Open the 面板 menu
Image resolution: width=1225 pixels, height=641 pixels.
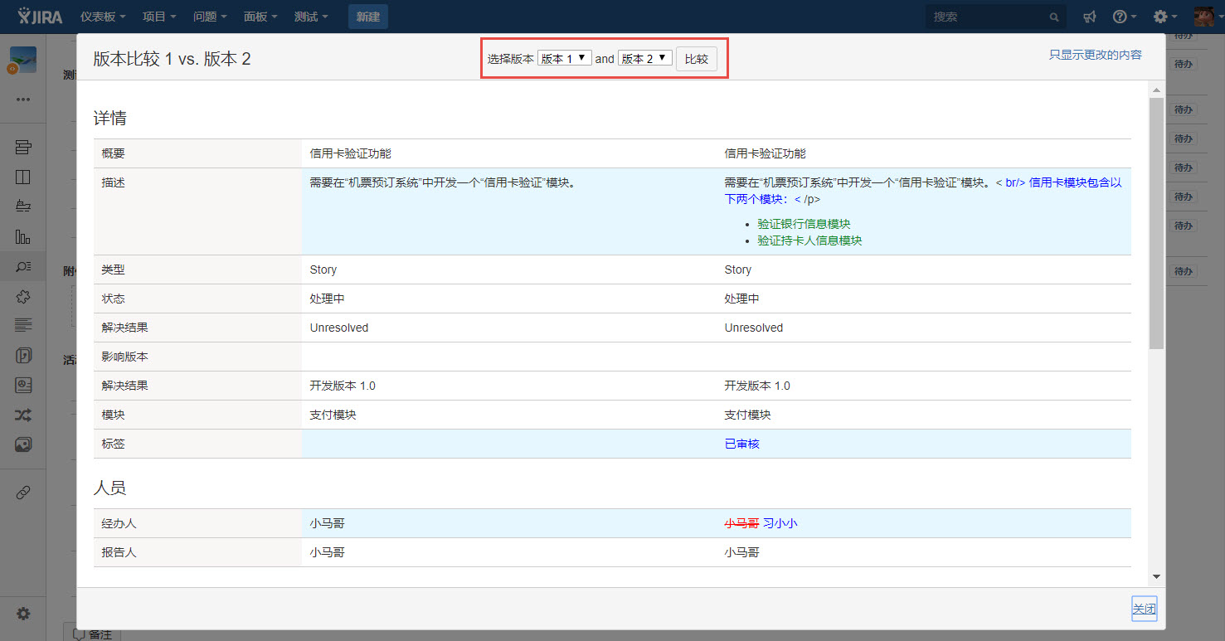[x=260, y=17]
